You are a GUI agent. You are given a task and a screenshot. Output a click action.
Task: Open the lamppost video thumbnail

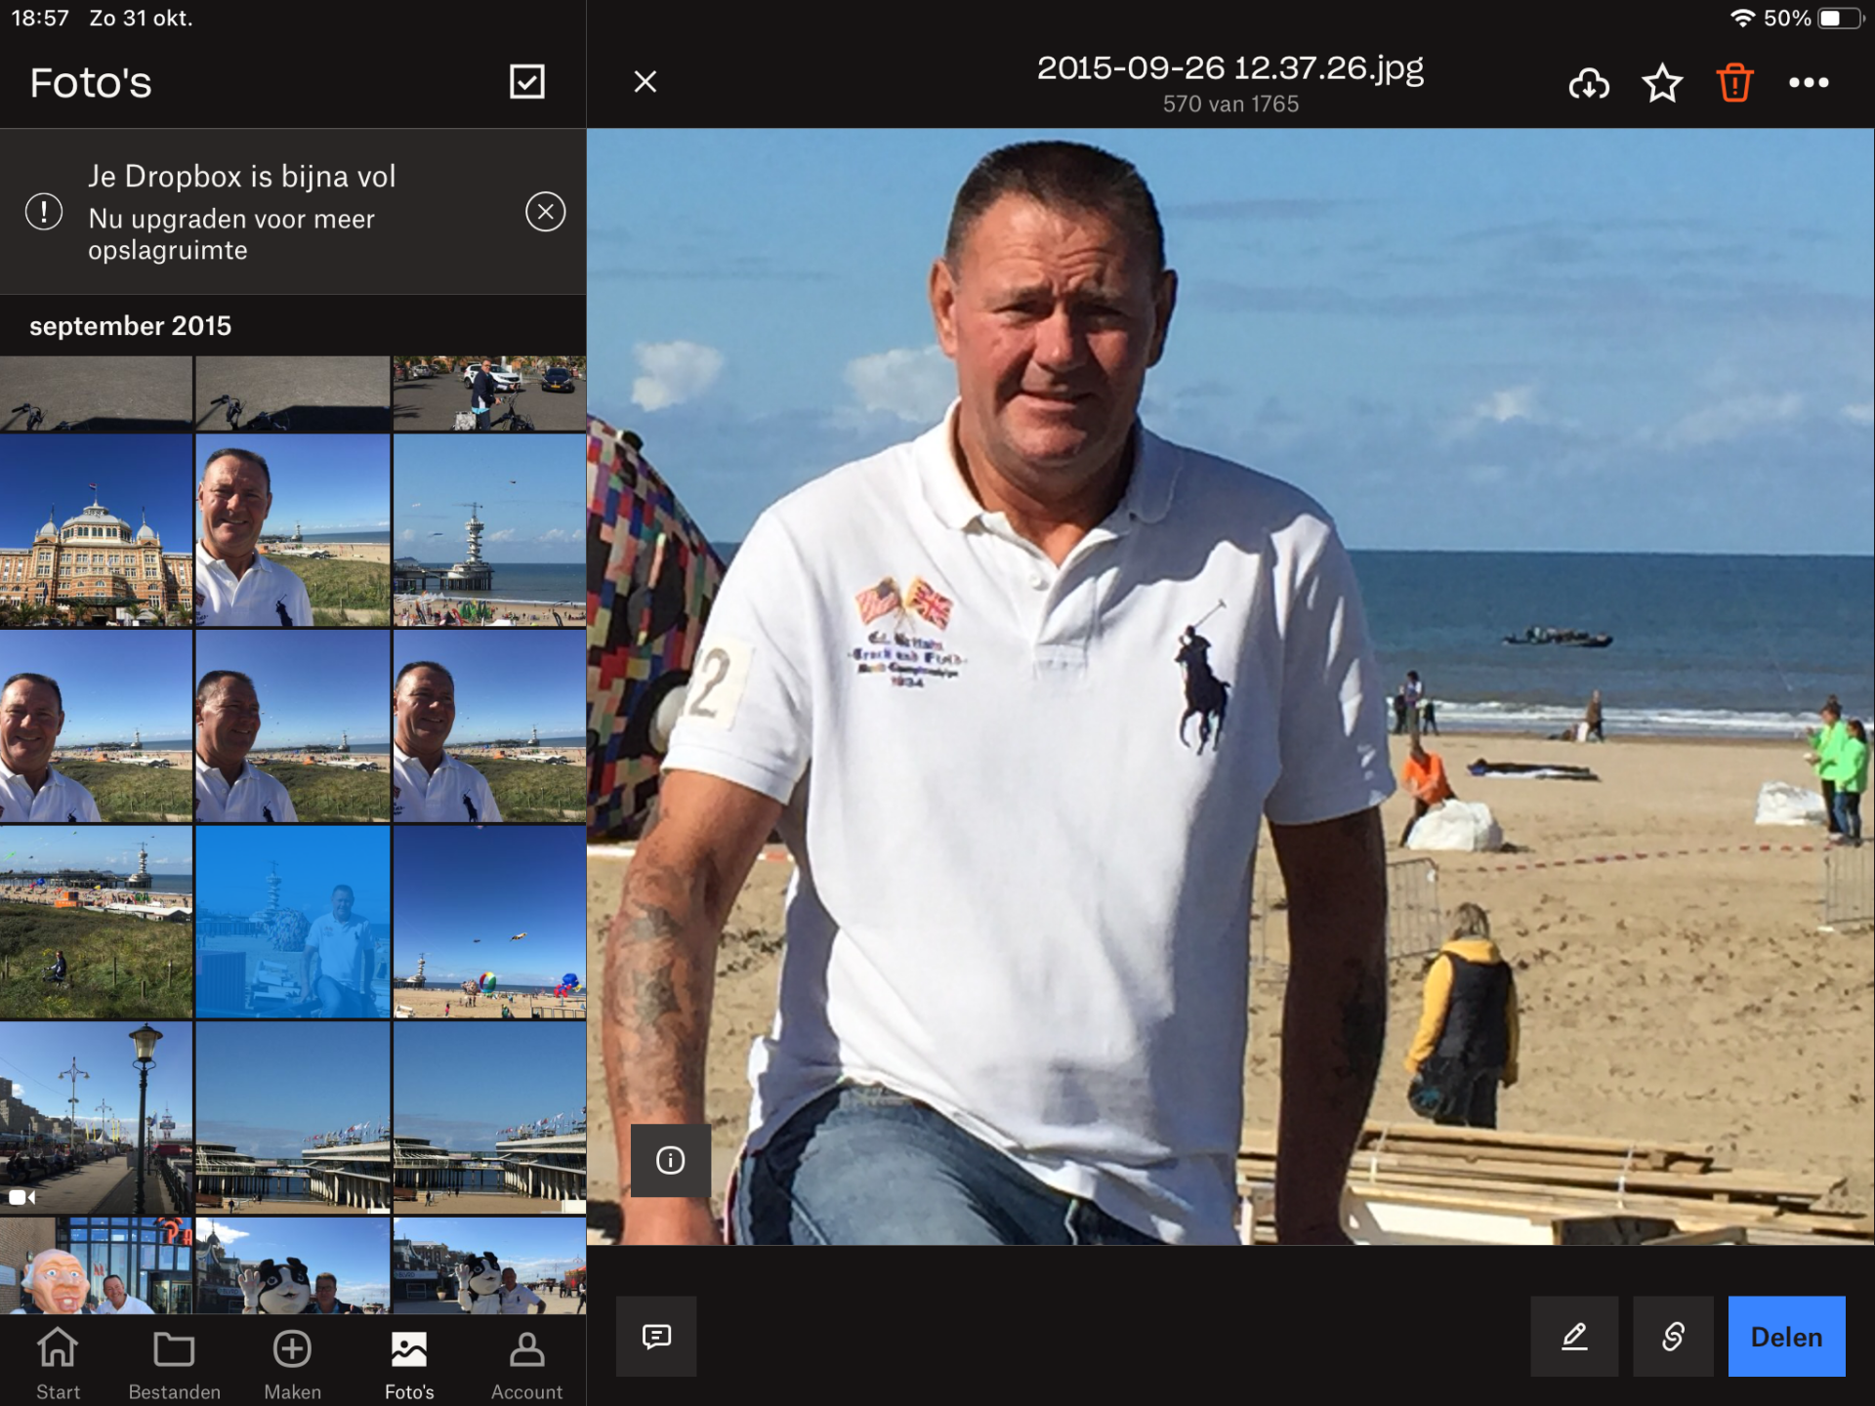point(96,1117)
